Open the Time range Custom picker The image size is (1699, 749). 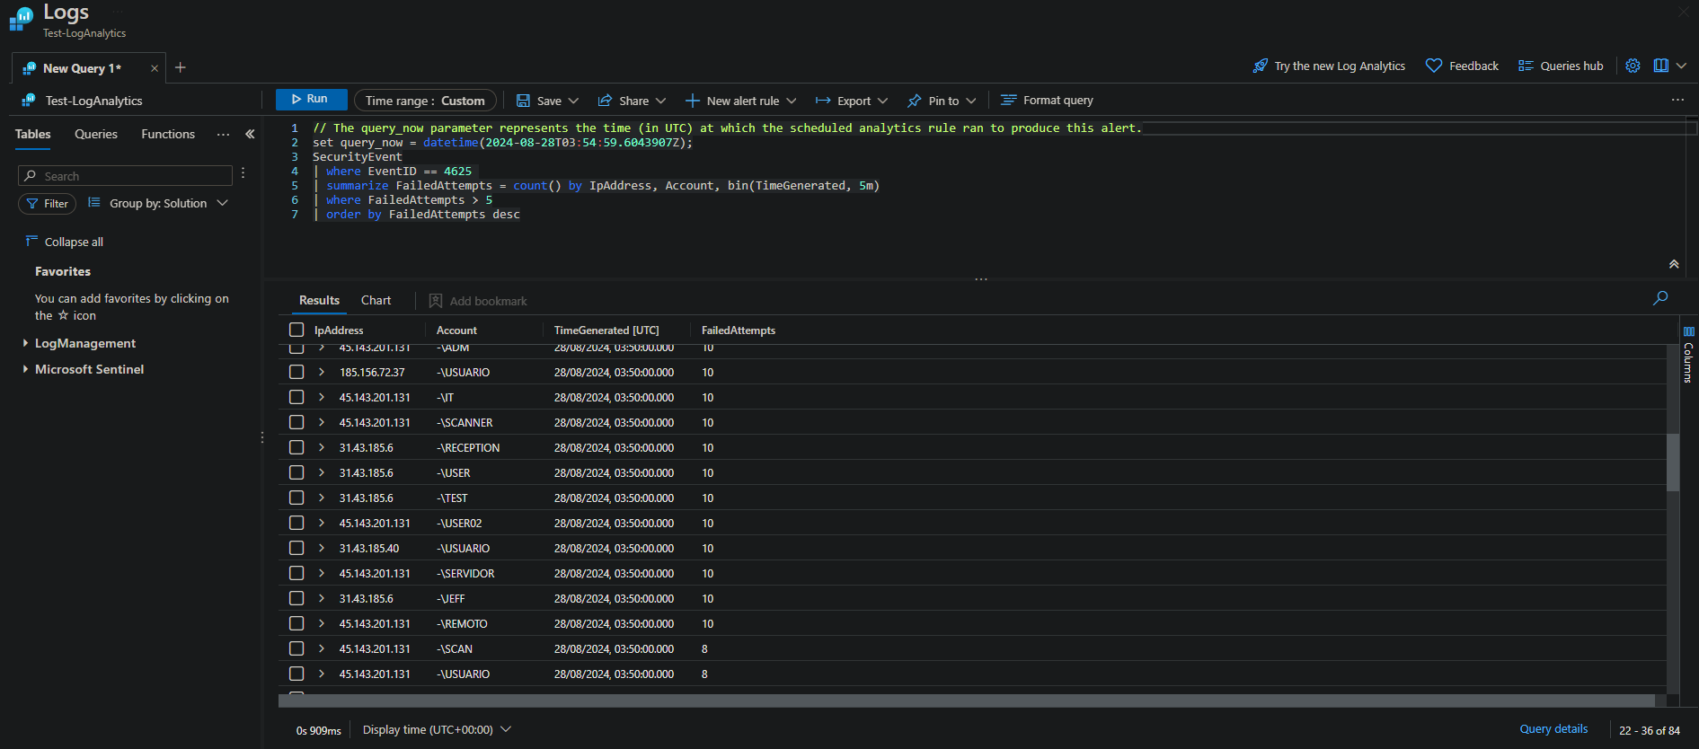[425, 101]
